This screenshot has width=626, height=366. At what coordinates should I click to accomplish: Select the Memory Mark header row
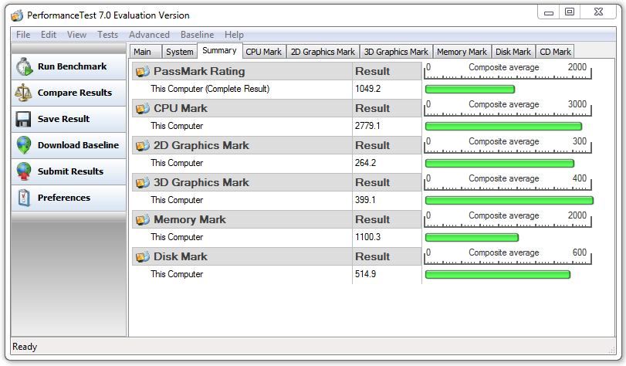click(277, 219)
